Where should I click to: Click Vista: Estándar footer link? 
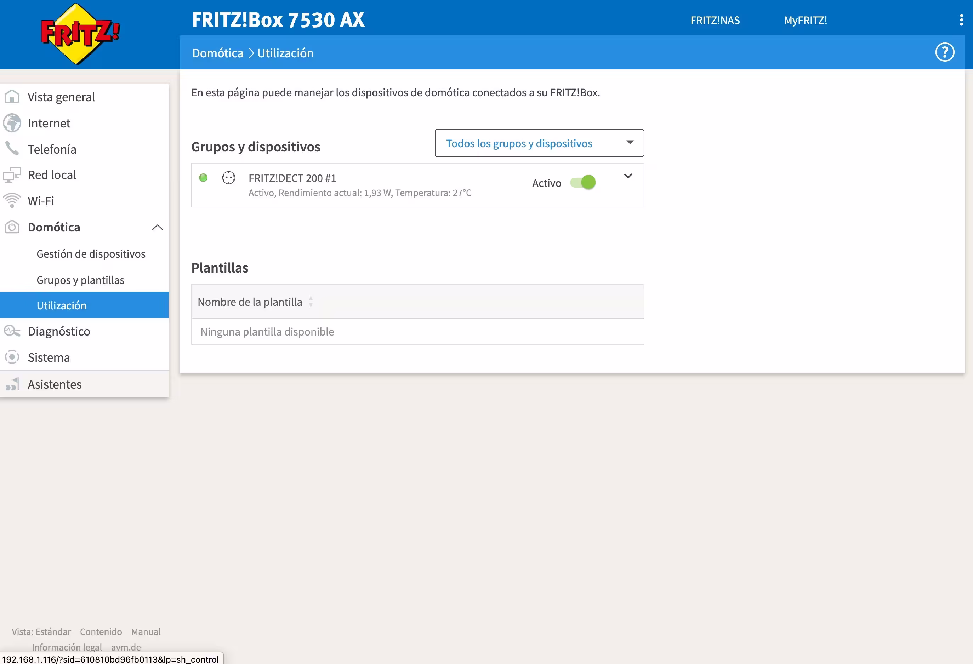point(41,631)
